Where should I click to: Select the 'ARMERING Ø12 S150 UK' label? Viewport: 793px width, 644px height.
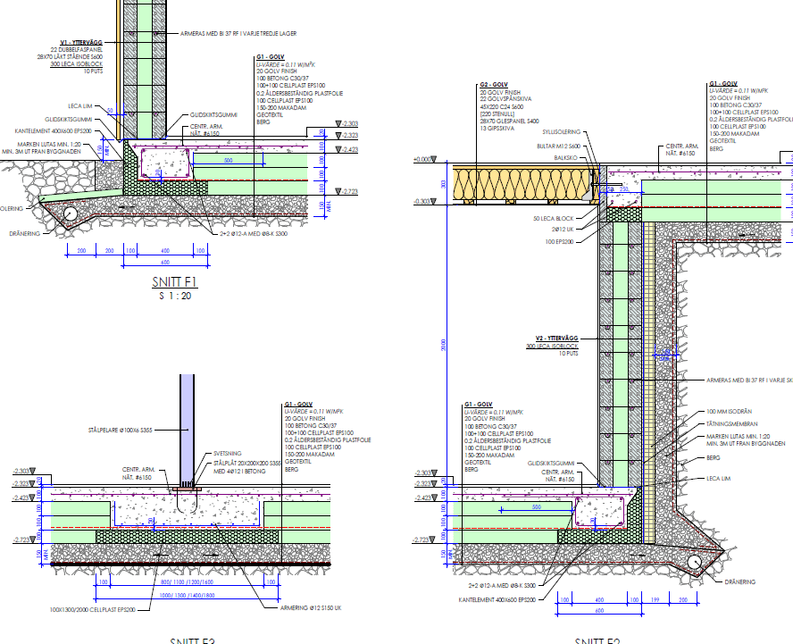pyautogui.click(x=311, y=608)
